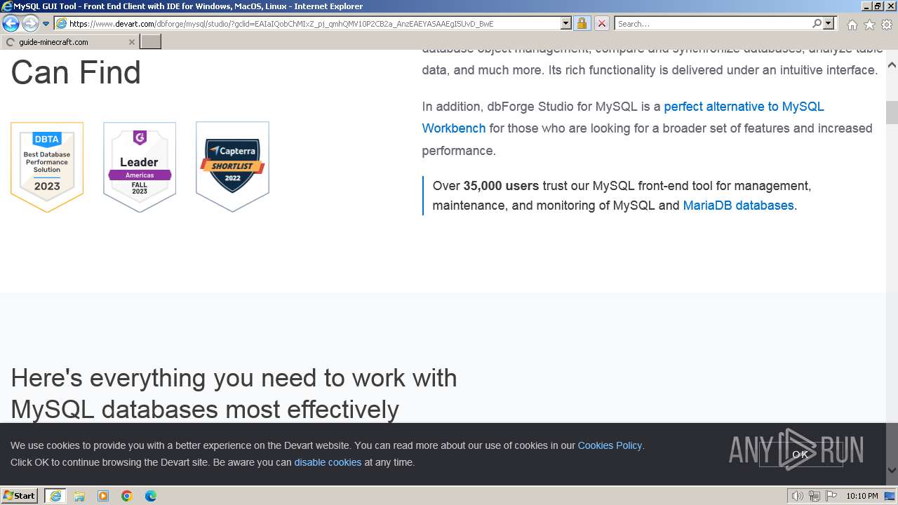This screenshot has width=898, height=505.
Task: Go back with the browser Back arrow
Action: pyautogui.click(x=11, y=24)
